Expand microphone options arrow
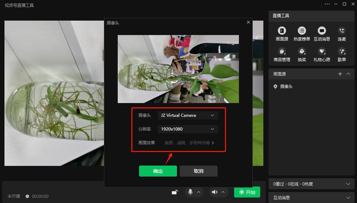Viewport: 357px width, 203px height. point(198,192)
